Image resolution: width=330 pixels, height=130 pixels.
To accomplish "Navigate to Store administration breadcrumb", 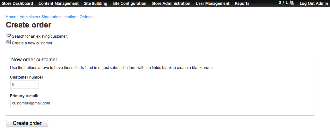I will coord(59,17).
